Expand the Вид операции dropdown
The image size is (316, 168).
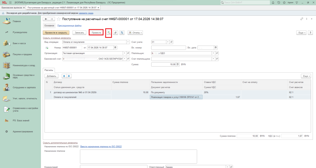coord(128,42)
